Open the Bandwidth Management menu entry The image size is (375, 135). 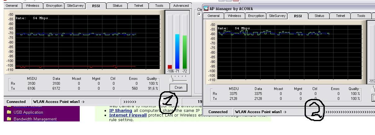(35, 119)
